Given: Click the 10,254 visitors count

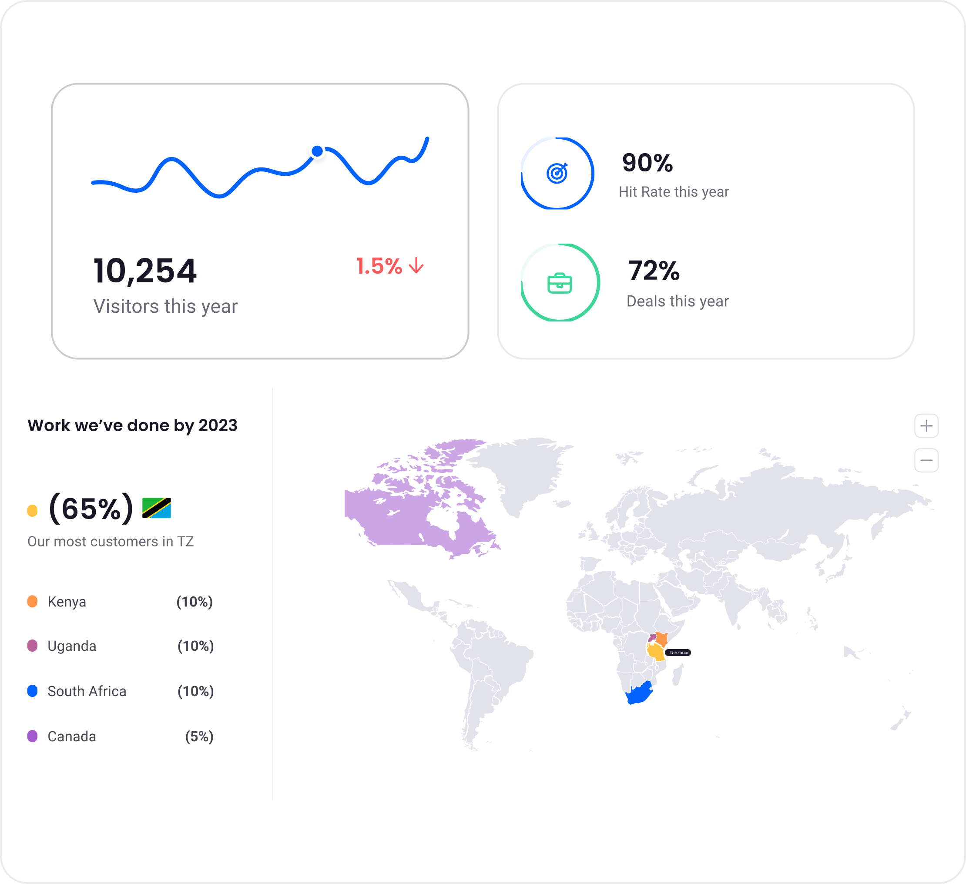Looking at the screenshot, I should coord(145,271).
